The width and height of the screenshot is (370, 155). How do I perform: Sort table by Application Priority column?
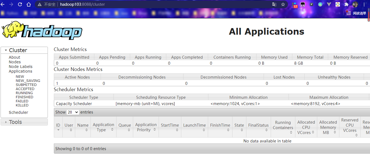click(x=146, y=127)
